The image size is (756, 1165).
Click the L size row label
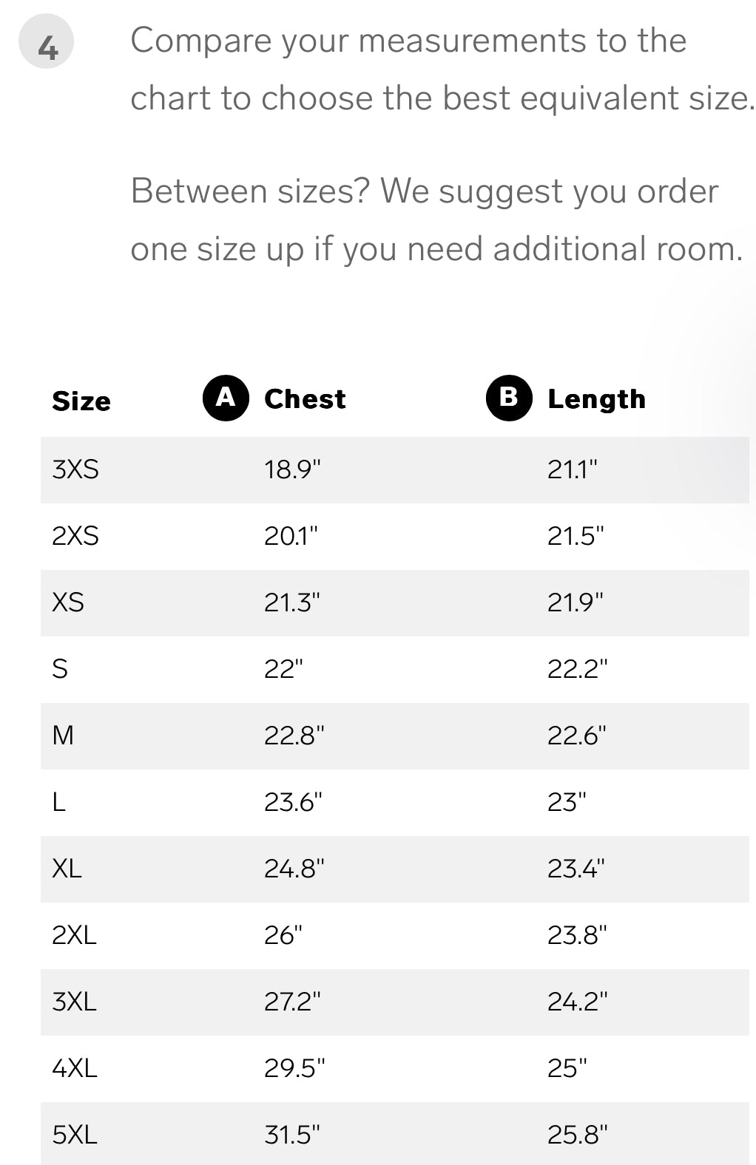[x=59, y=802]
